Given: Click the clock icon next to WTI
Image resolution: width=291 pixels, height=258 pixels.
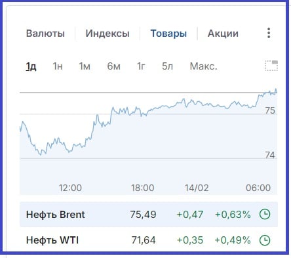Looking at the screenshot, I should [265, 240].
